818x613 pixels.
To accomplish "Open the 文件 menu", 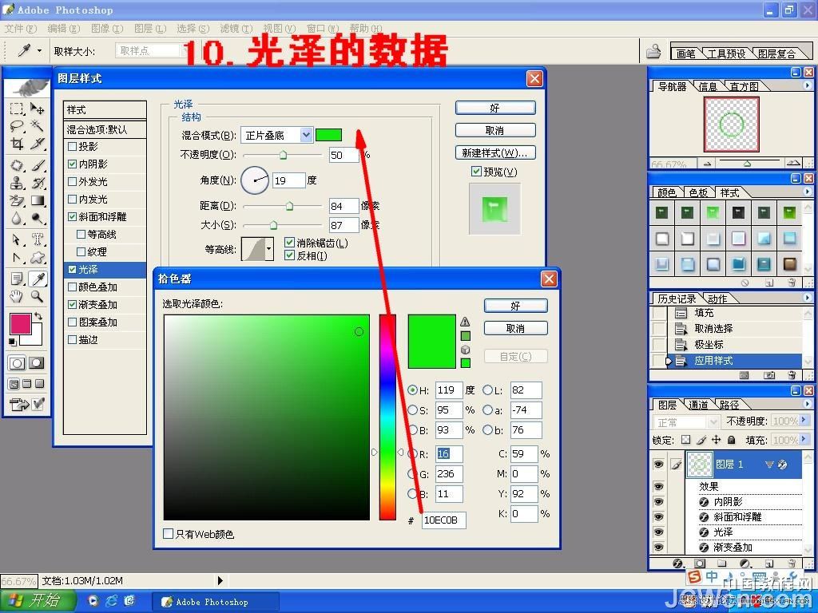I will (x=20, y=28).
